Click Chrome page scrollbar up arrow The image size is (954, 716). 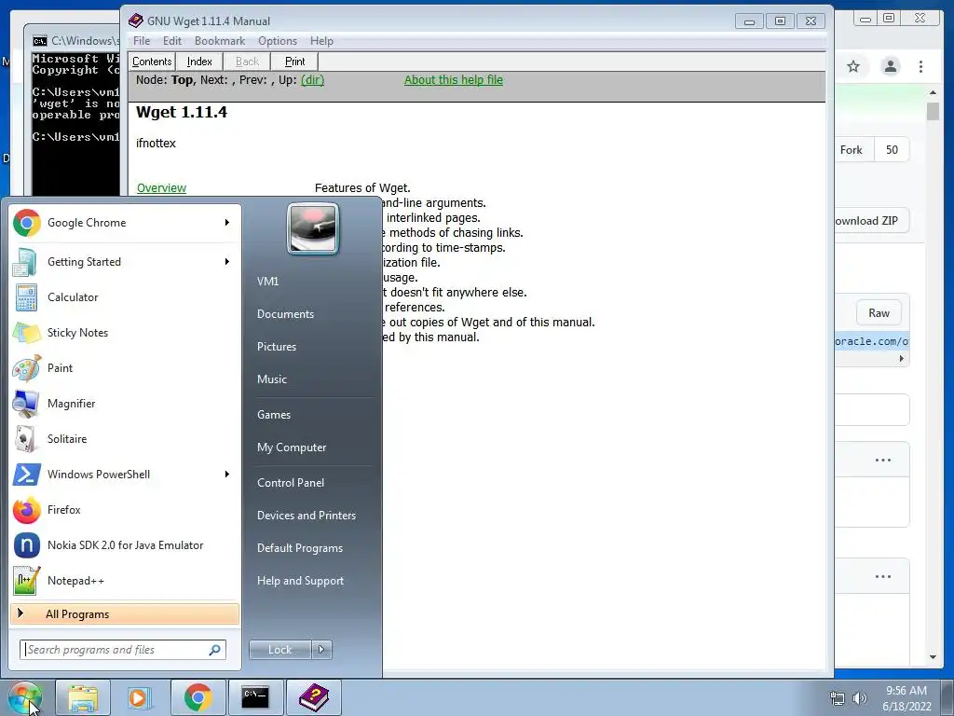click(x=933, y=92)
